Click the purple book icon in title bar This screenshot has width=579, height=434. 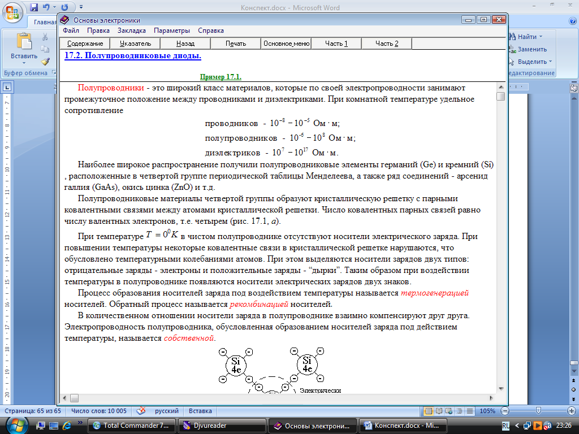pyautogui.click(x=64, y=20)
